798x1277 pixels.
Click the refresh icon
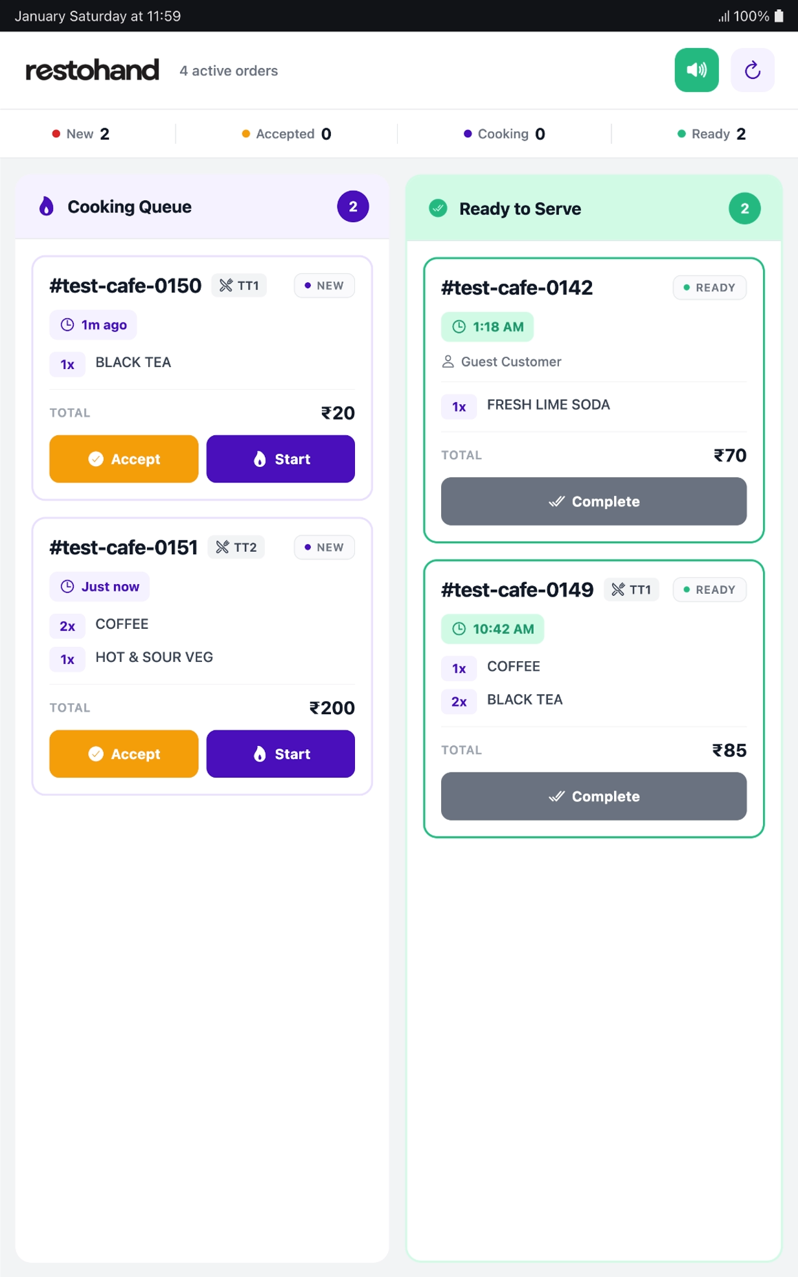(752, 70)
